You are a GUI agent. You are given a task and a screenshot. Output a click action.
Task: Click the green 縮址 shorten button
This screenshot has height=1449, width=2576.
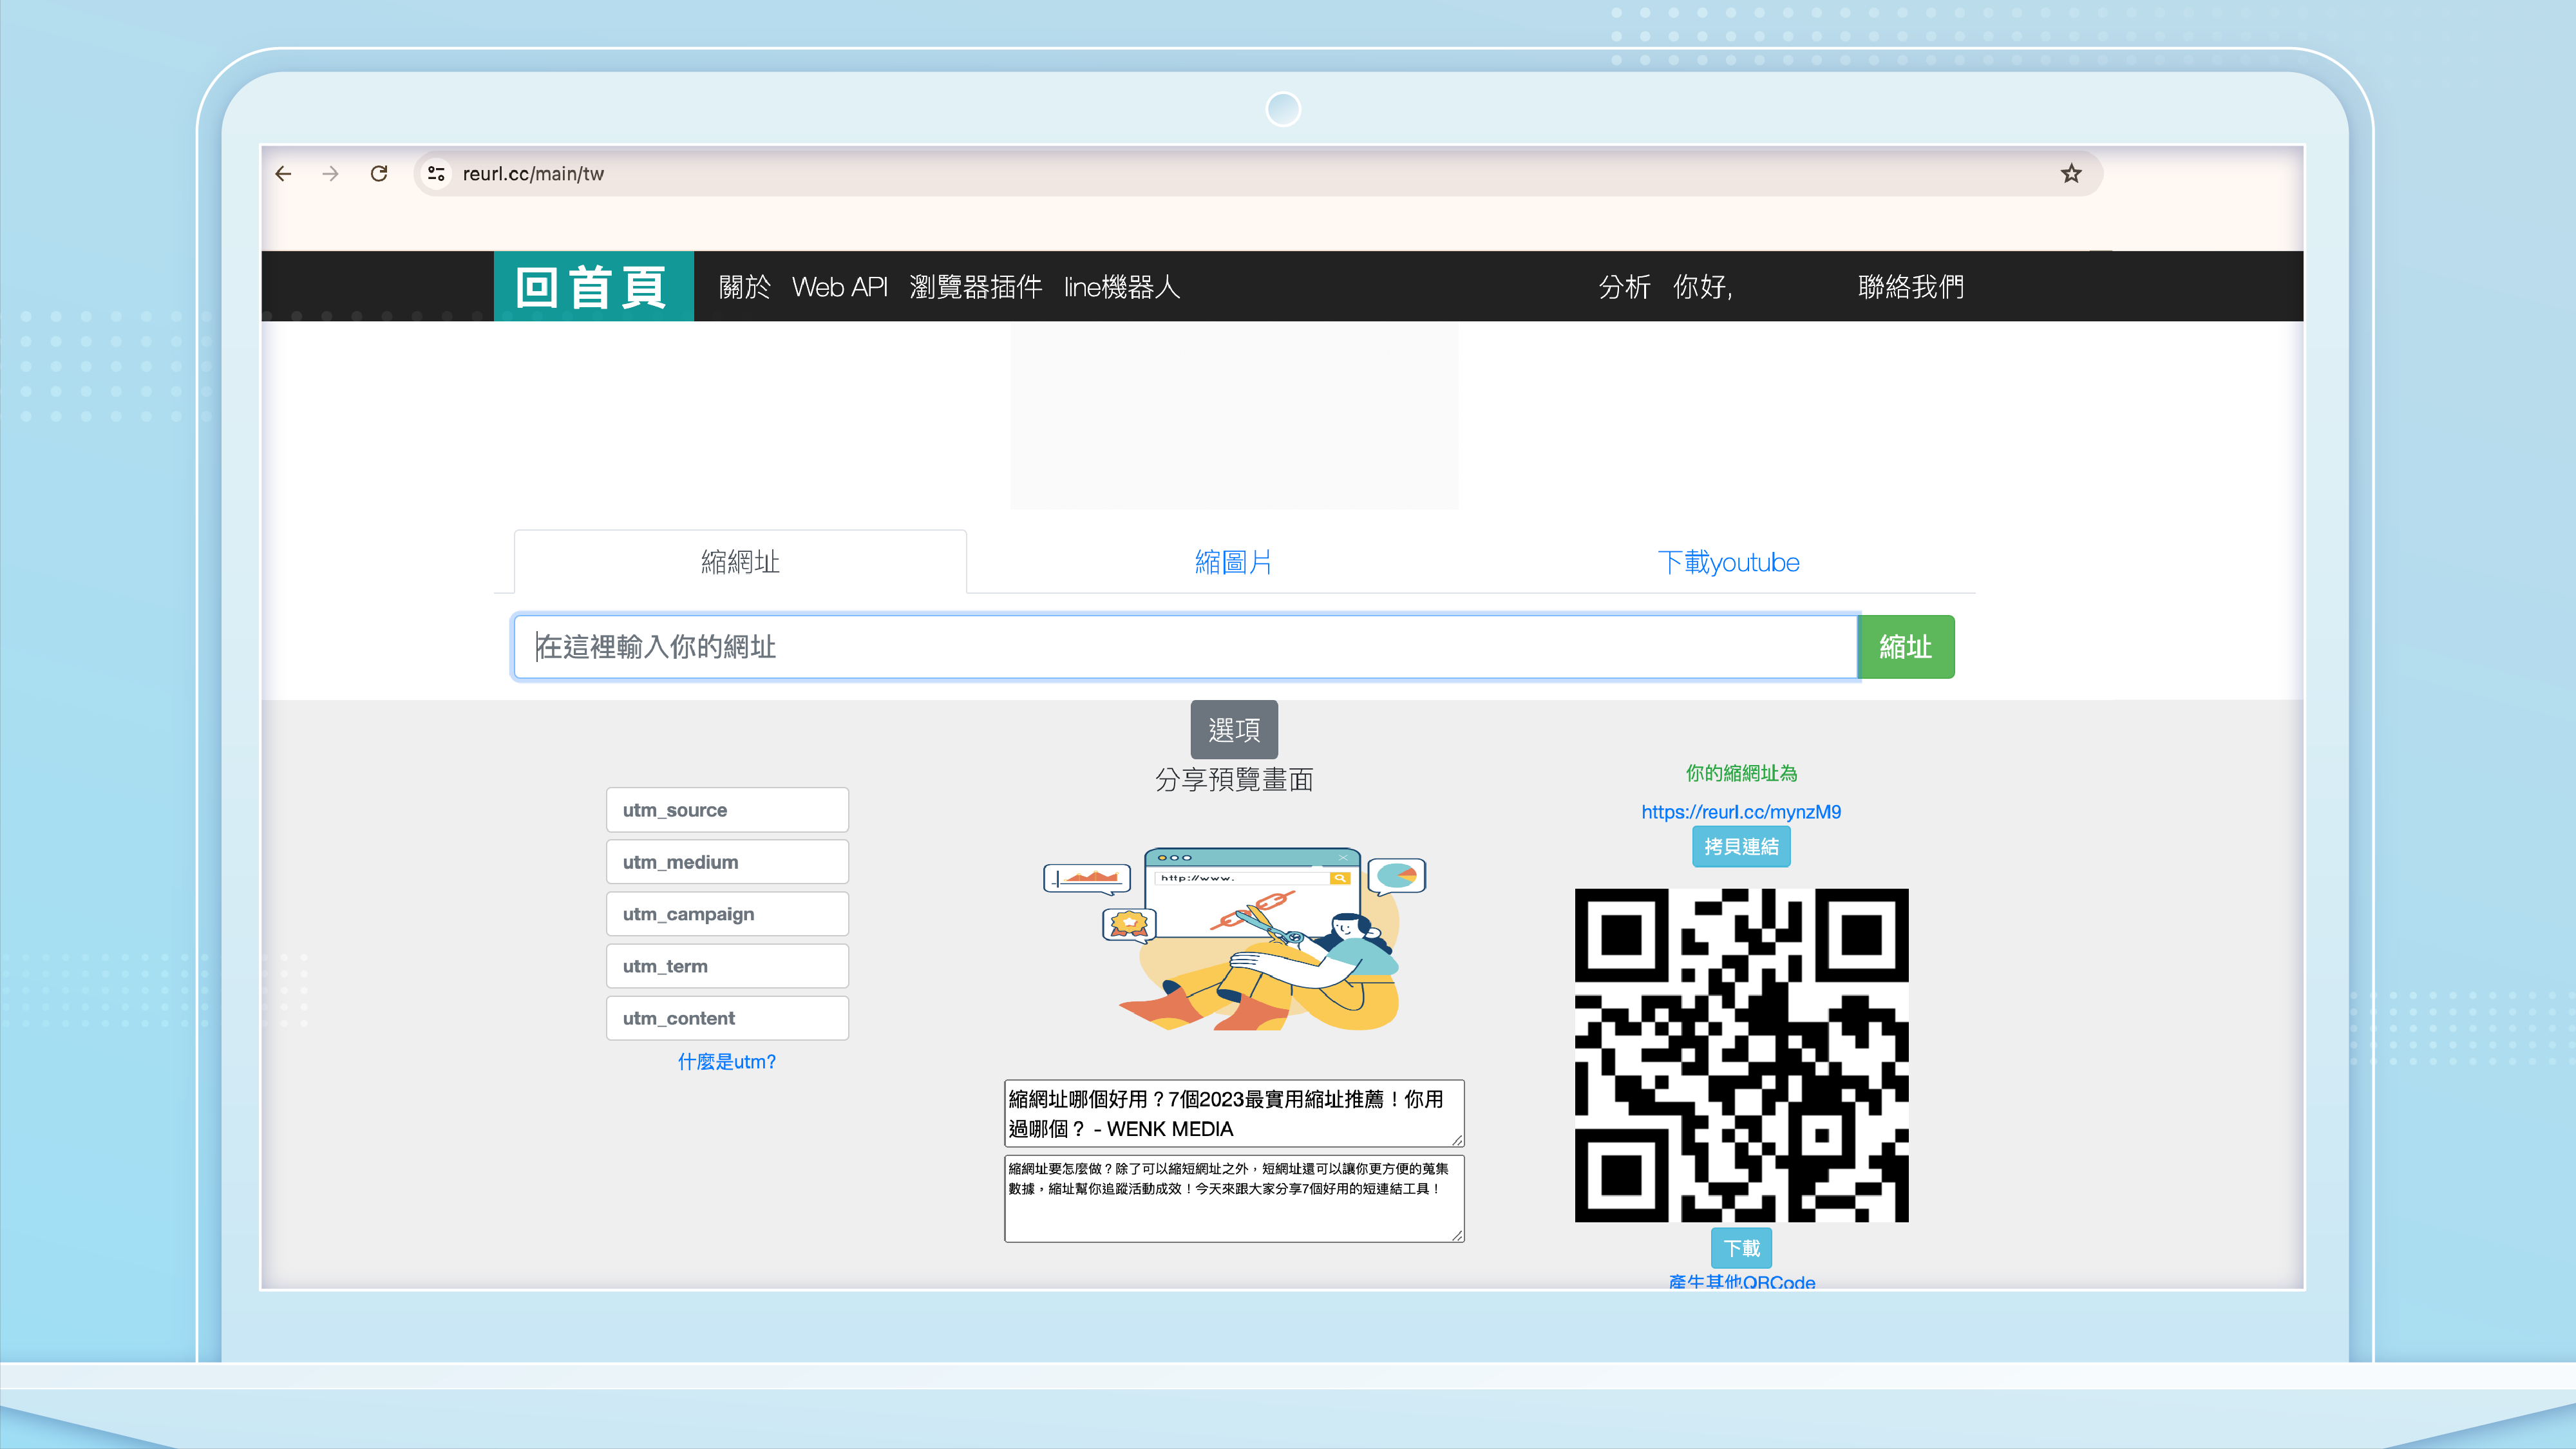coord(1905,646)
